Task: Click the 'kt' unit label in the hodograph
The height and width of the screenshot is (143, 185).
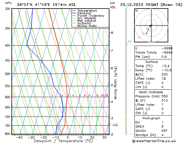Action: point(136,10)
